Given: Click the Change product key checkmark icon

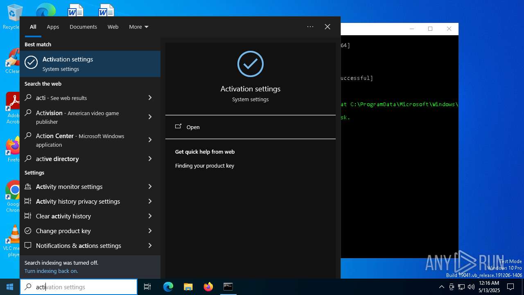Looking at the screenshot, I should 28,231.
